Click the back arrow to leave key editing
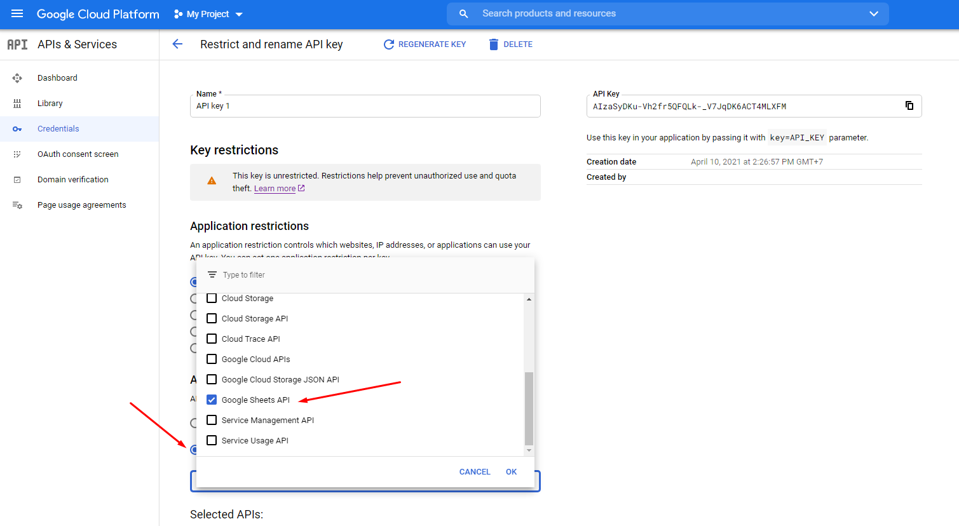959x526 pixels. coord(177,44)
